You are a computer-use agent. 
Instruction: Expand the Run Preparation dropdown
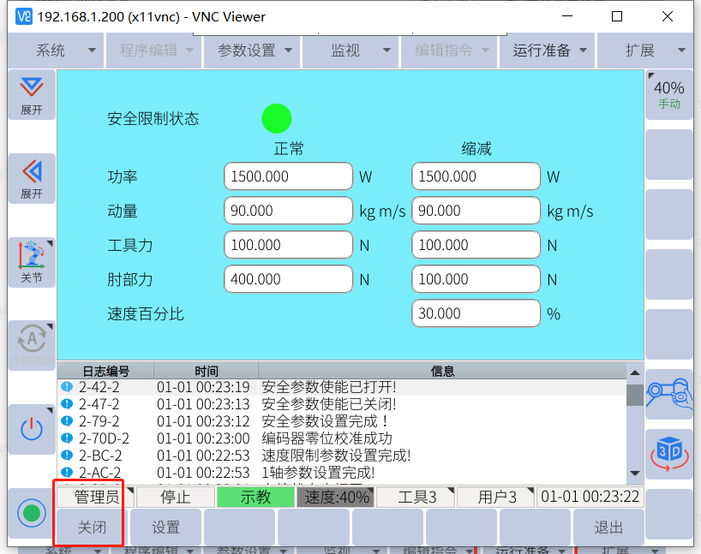(550, 51)
